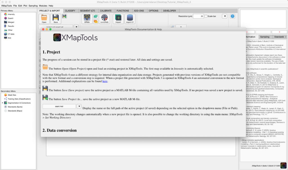Click the small Save Project As icon in toolbar

point(64,16)
